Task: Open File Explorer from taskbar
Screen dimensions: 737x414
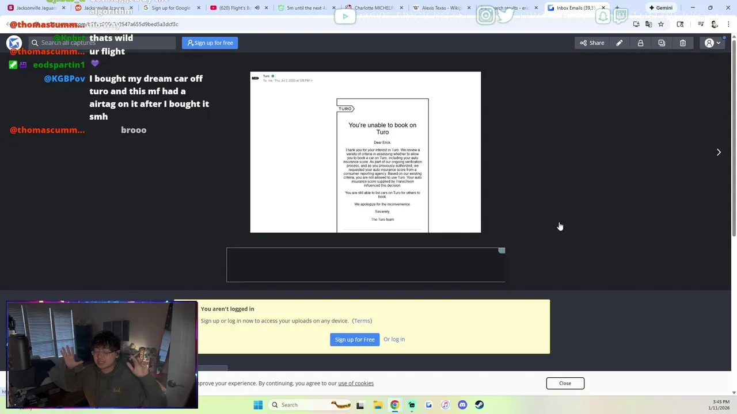Action: pos(378,405)
